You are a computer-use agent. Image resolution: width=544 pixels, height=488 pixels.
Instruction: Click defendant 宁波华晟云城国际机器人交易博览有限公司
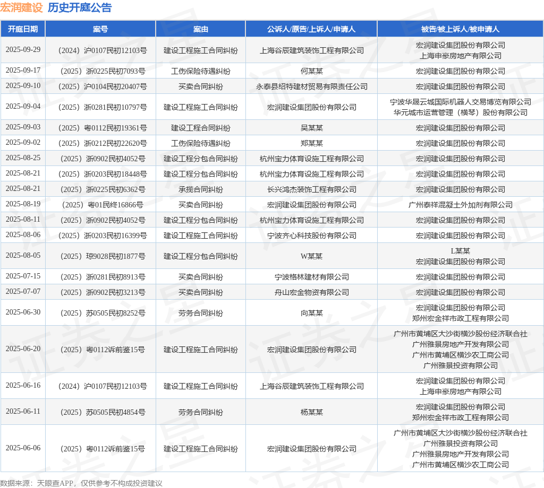[x=461, y=102]
